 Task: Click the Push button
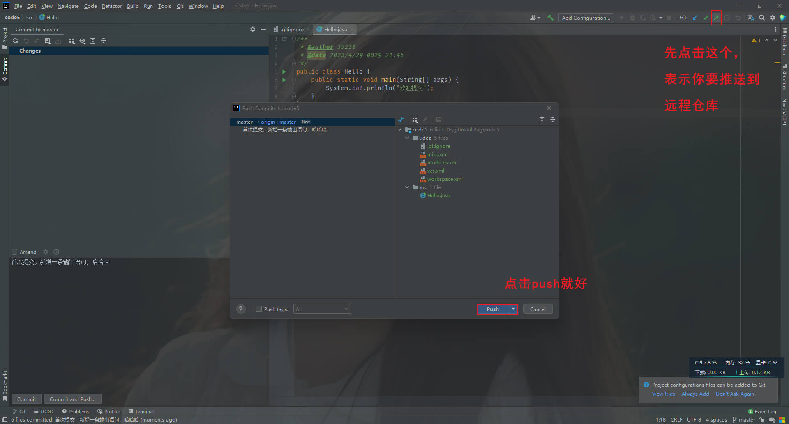pos(493,309)
